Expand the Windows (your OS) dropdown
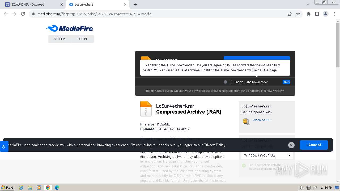 (x=267, y=155)
